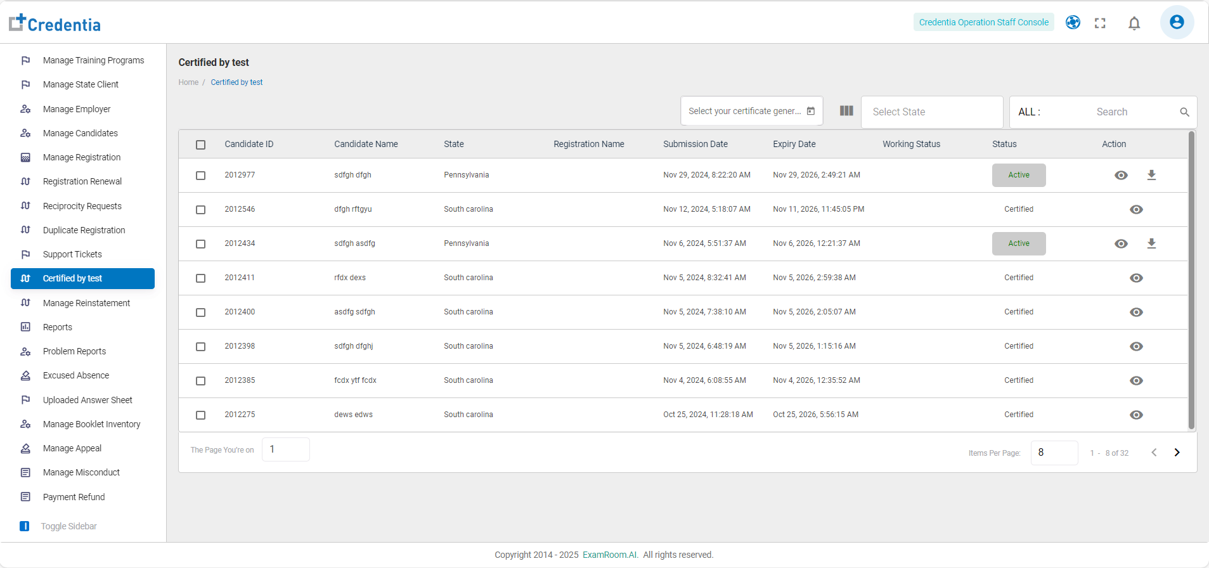Click the current page number field

[x=286, y=449]
